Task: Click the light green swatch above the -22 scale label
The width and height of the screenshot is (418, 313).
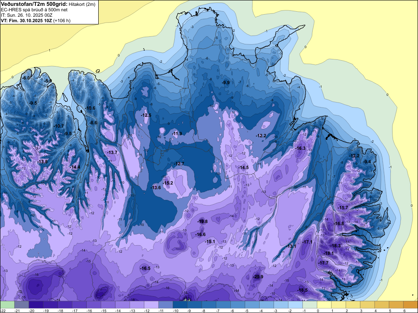Action: (x=7, y=305)
